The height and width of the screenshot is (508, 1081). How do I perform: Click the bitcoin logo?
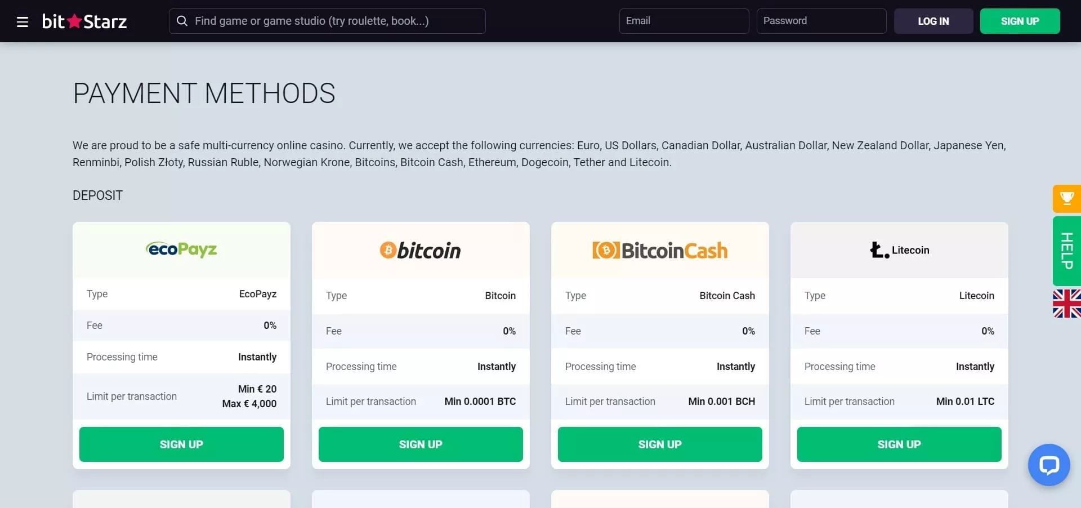click(x=420, y=250)
